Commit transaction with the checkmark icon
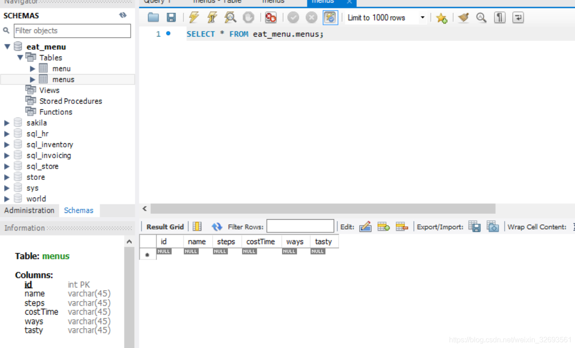The image size is (575, 348). 293,18
